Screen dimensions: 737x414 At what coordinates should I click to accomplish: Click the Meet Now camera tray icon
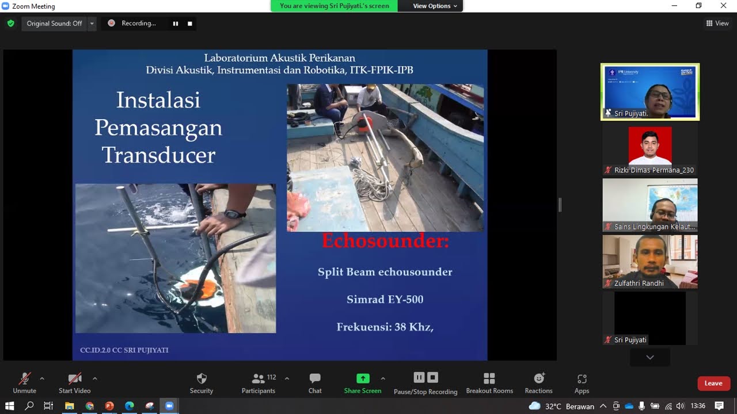pos(616,406)
